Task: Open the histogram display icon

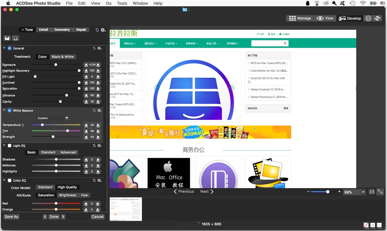Action: coord(7,38)
